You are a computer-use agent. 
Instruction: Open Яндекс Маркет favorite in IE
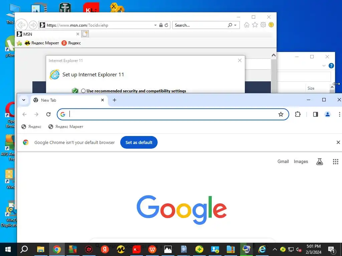click(x=42, y=43)
